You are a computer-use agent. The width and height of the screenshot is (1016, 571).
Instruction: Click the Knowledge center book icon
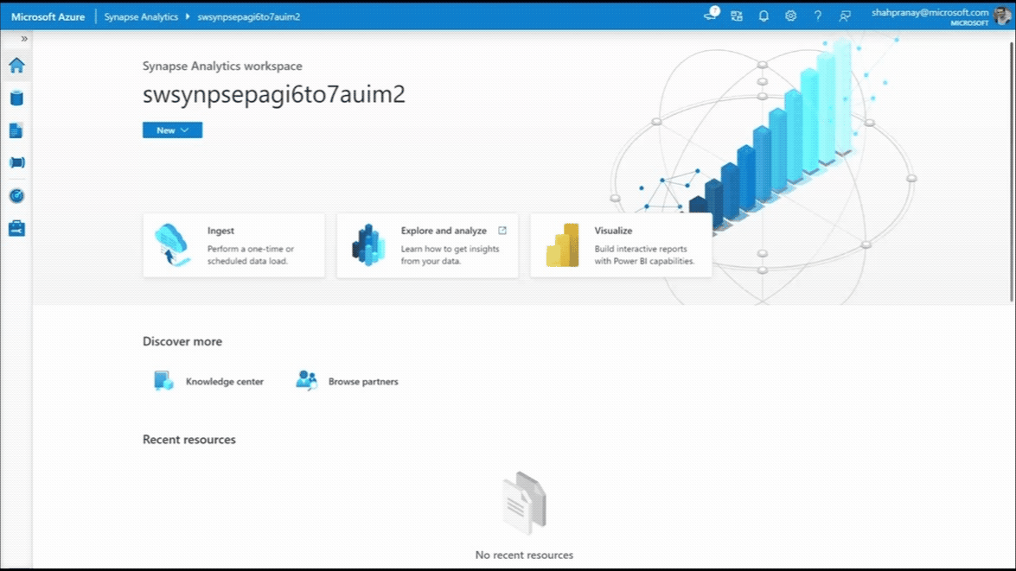click(163, 381)
